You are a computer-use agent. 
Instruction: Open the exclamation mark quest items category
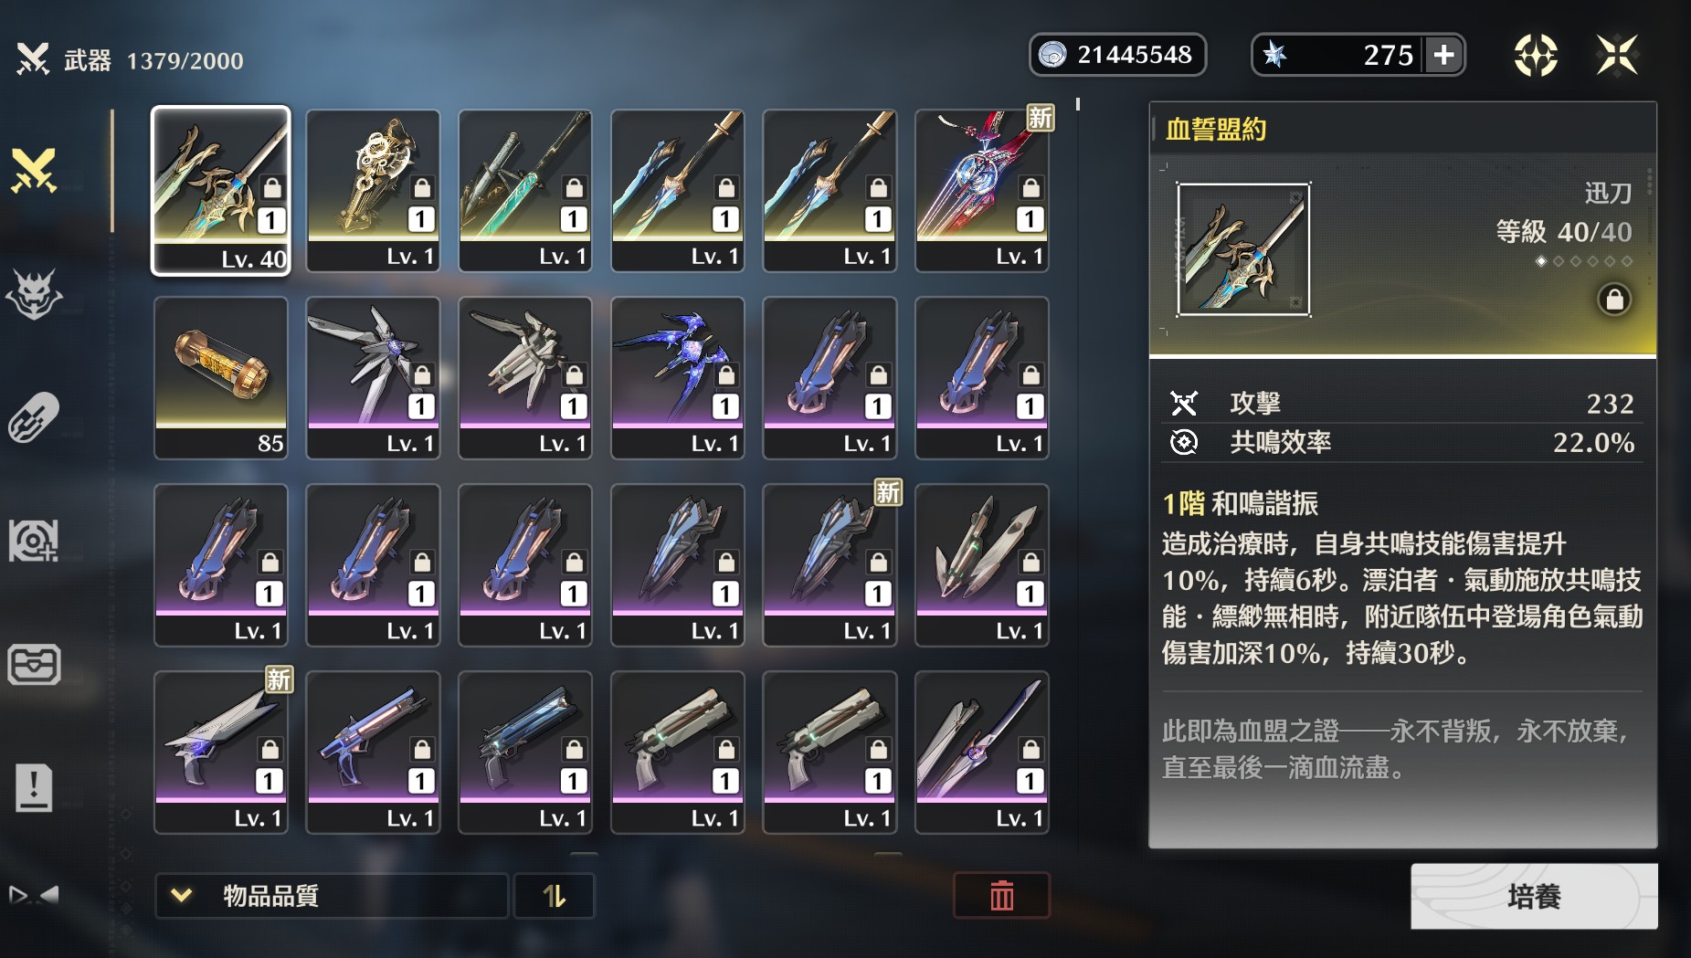(34, 787)
